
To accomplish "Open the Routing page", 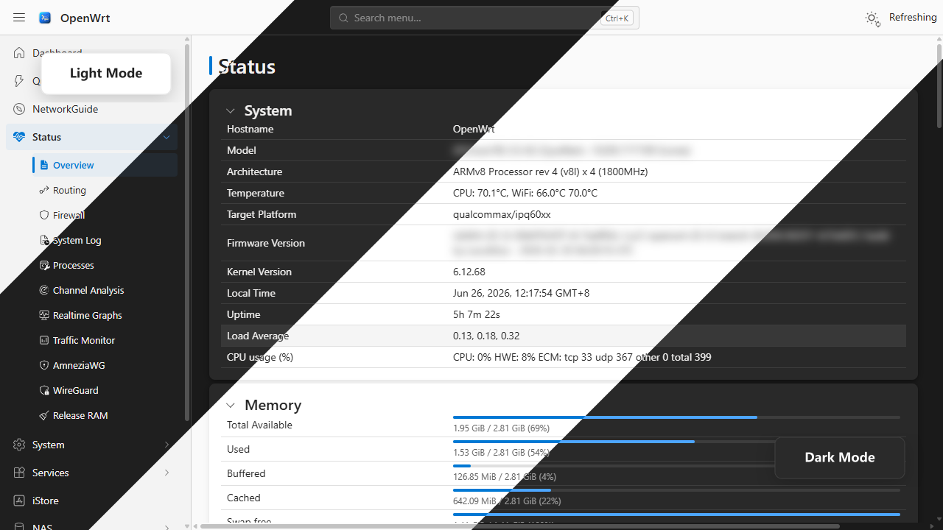I will point(105,190).
